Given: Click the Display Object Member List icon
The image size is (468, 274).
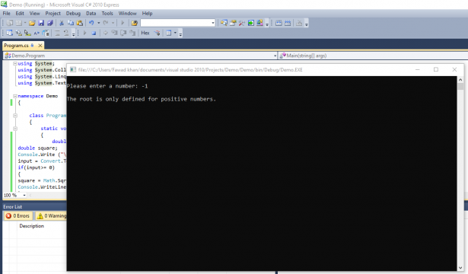Looking at the screenshot, I should 10,33.
